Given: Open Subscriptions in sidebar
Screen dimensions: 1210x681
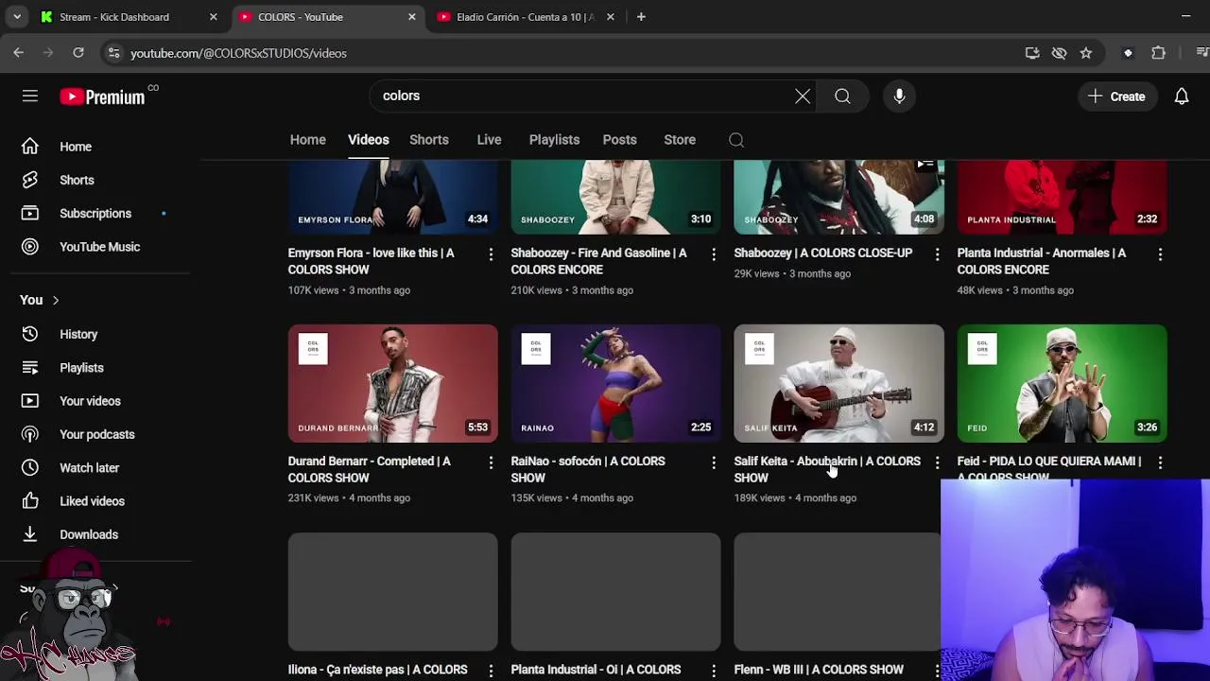Looking at the screenshot, I should point(95,214).
